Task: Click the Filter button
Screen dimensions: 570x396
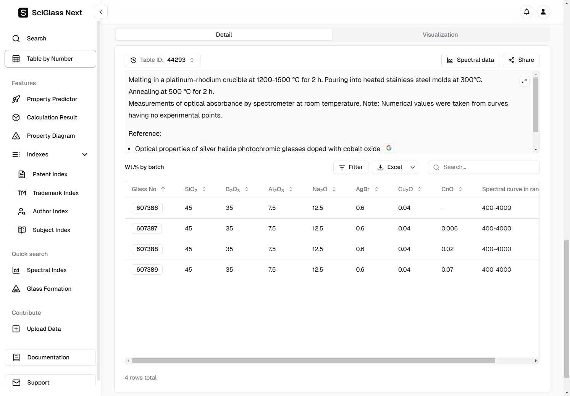Action: coord(350,167)
